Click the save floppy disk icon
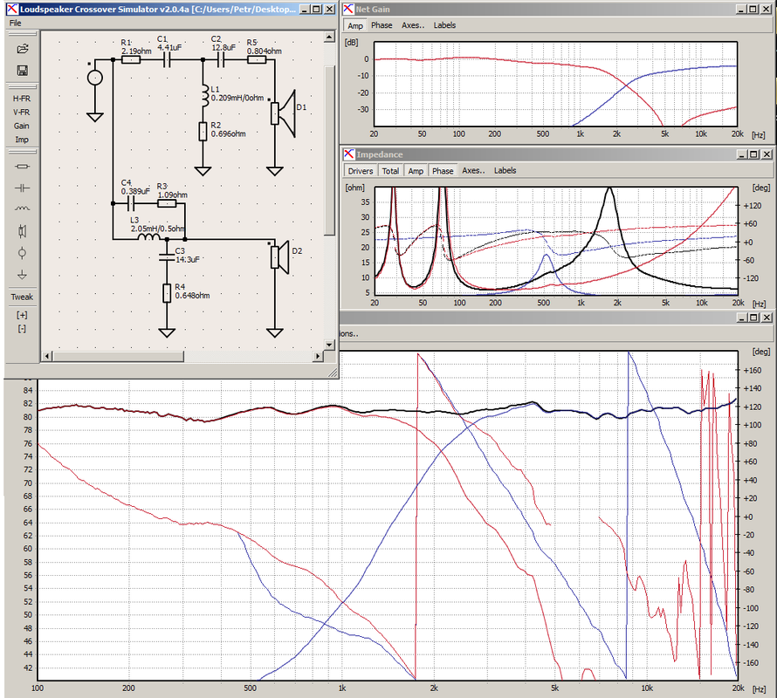The width and height of the screenshot is (777, 698). click(23, 71)
